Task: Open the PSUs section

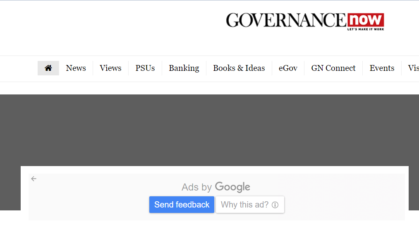Action: (x=145, y=68)
